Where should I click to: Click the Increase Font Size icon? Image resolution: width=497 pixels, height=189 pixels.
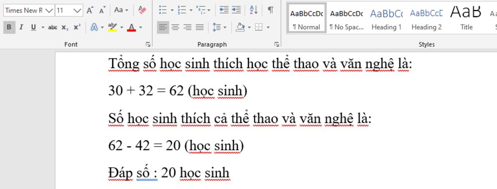pyautogui.click(x=90, y=10)
